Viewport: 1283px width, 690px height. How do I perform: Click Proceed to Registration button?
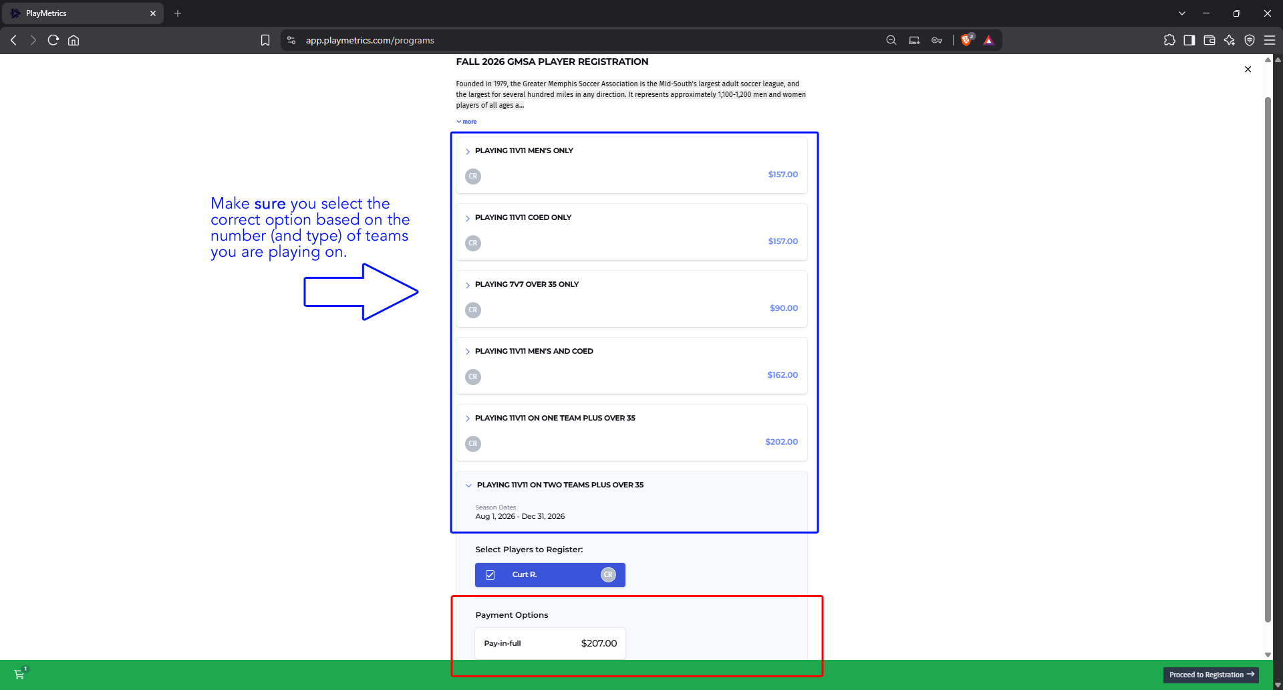coord(1211,675)
